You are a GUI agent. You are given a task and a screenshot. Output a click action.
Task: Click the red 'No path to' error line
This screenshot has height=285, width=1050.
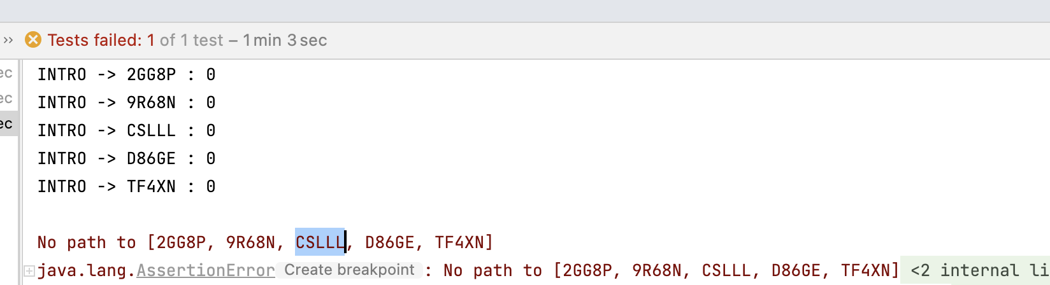[265, 242]
